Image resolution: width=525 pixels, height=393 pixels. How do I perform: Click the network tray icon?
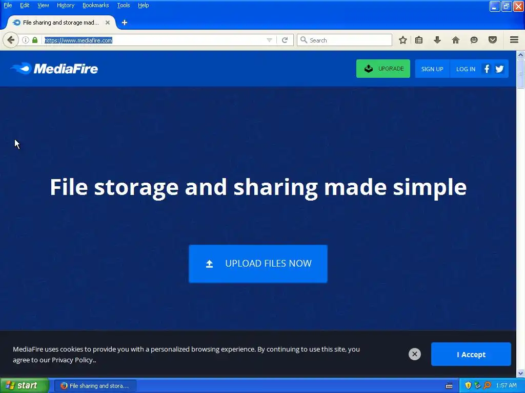click(478, 386)
